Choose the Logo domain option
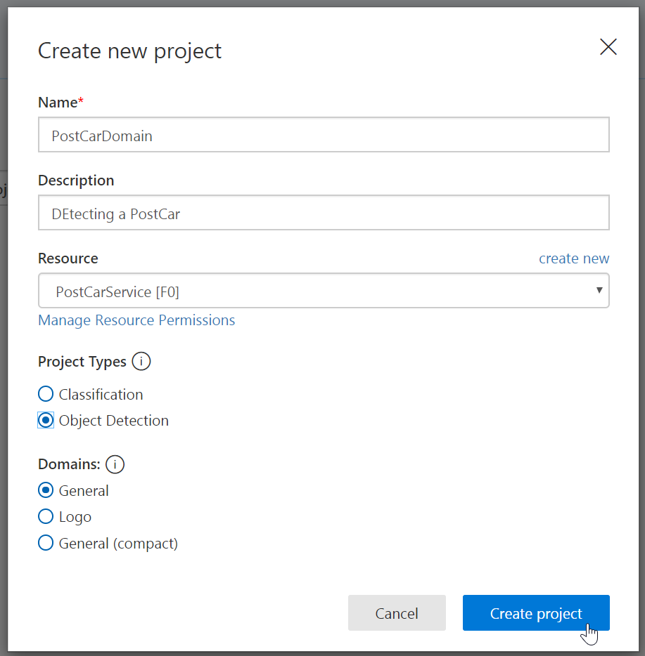This screenshot has height=656, width=645. (46, 517)
